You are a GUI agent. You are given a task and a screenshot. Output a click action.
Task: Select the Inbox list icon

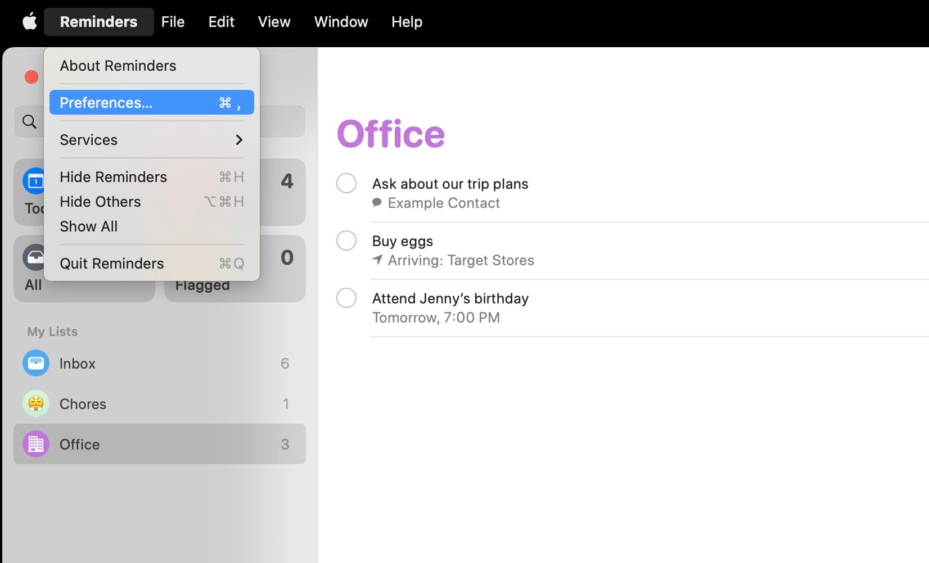tap(35, 363)
